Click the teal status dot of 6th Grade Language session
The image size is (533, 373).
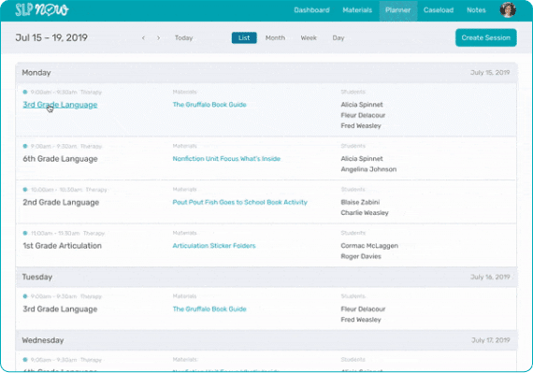(x=25, y=146)
